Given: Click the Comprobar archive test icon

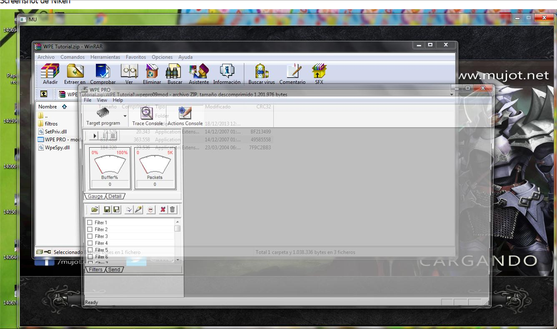Looking at the screenshot, I should (103, 72).
